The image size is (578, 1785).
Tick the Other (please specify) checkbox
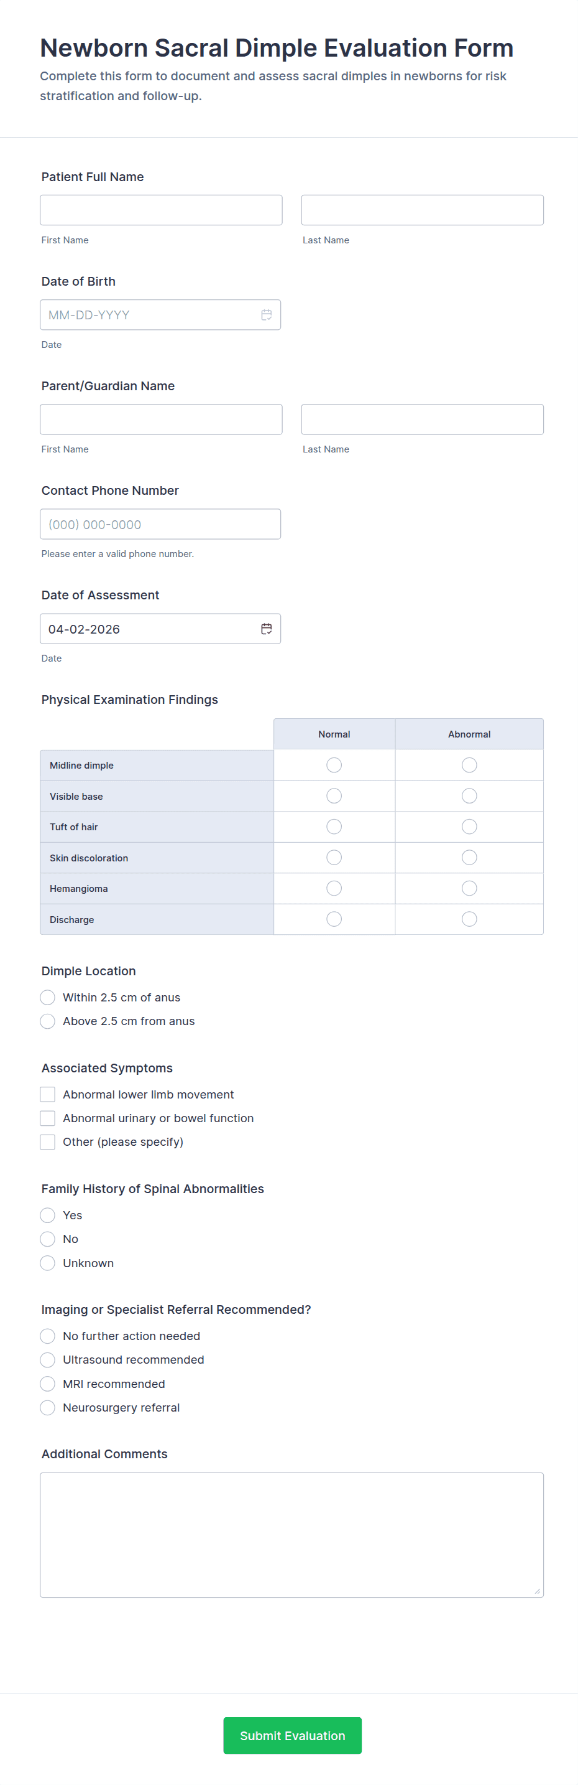coord(48,1142)
